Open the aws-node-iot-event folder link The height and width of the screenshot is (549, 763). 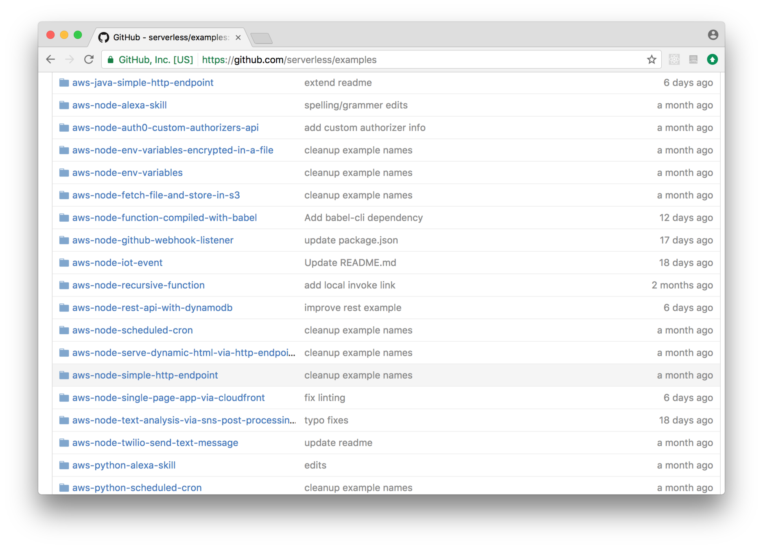click(118, 263)
